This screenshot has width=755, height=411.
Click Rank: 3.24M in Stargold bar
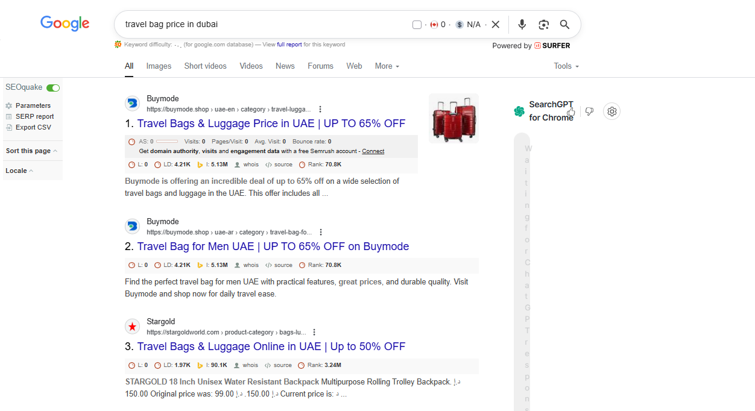(x=324, y=365)
